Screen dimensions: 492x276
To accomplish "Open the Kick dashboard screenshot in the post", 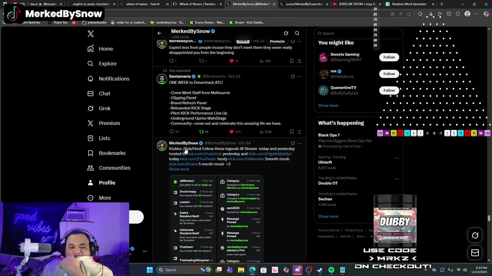I will tap(216, 219).
